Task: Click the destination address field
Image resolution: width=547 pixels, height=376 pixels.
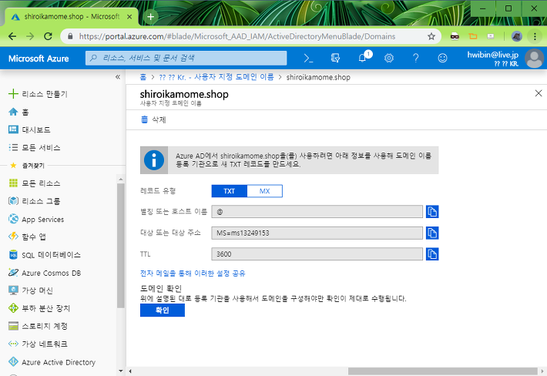Action: click(317, 233)
